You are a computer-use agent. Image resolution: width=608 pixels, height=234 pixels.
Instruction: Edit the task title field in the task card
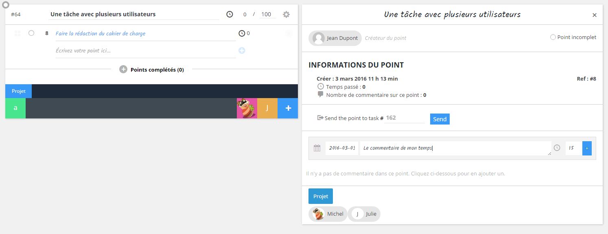[x=133, y=14]
